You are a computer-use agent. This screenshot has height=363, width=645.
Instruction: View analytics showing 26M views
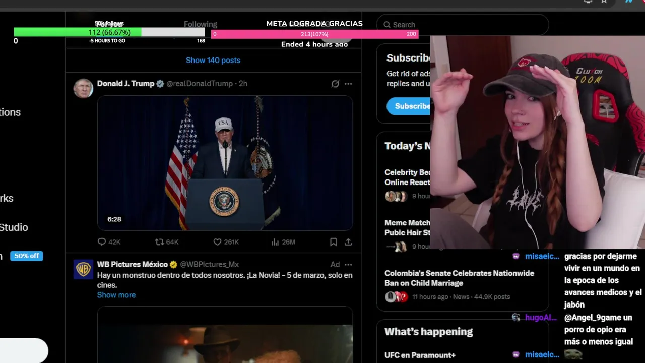(x=283, y=242)
